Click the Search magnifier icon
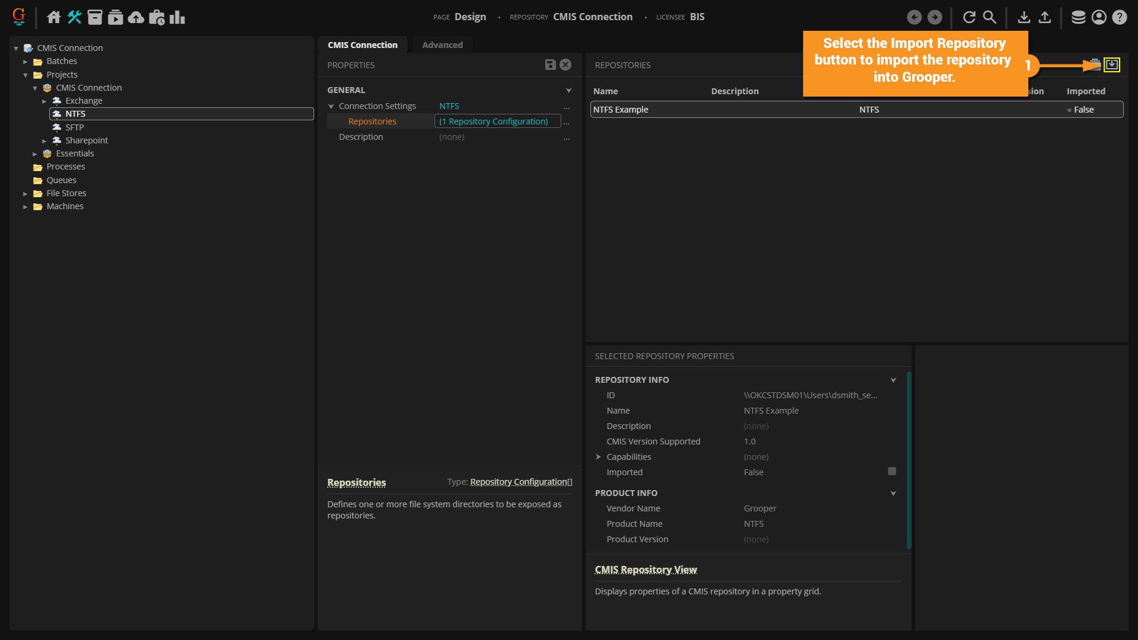The image size is (1138, 640). click(x=990, y=17)
